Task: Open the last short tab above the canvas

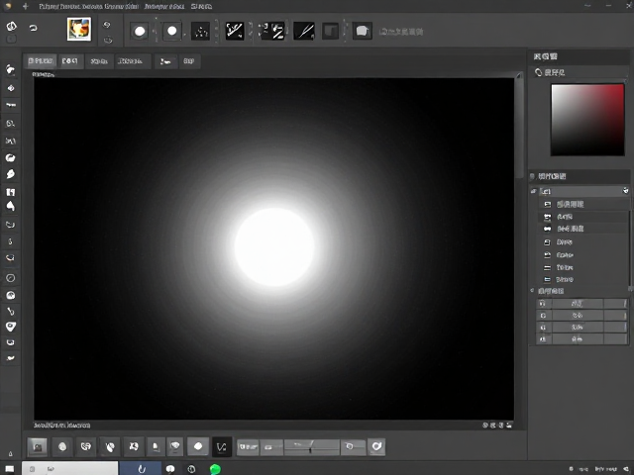Action: 189,61
